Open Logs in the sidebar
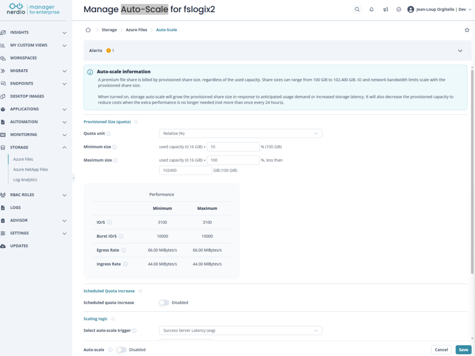Image resolution: width=475 pixels, height=356 pixels. (15, 208)
